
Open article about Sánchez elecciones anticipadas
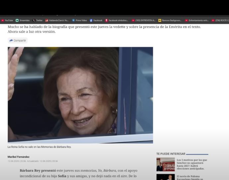[192, 164]
